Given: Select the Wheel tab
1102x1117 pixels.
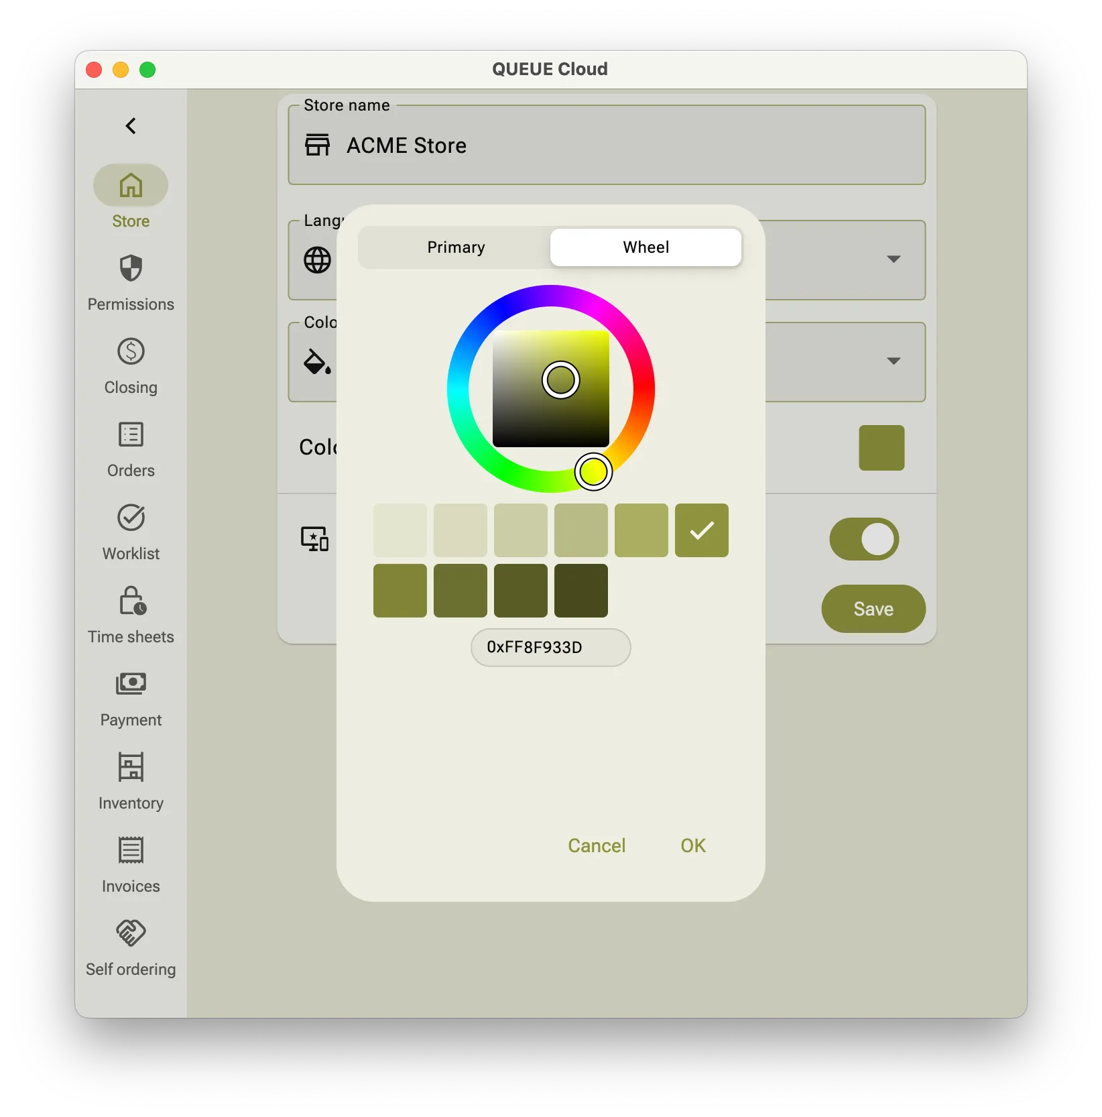Looking at the screenshot, I should click(646, 247).
